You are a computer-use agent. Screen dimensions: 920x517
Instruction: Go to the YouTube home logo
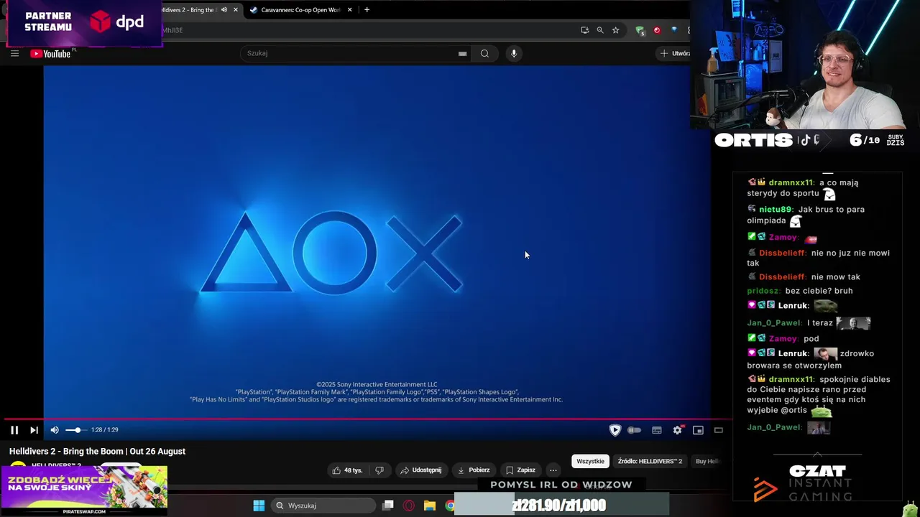51,54
